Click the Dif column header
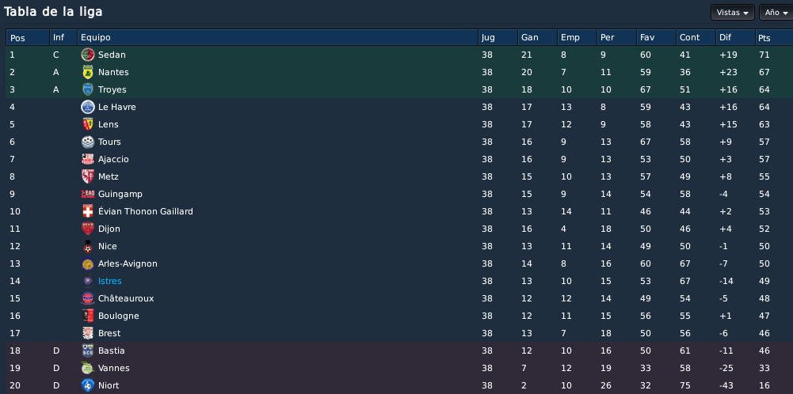 click(735, 37)
